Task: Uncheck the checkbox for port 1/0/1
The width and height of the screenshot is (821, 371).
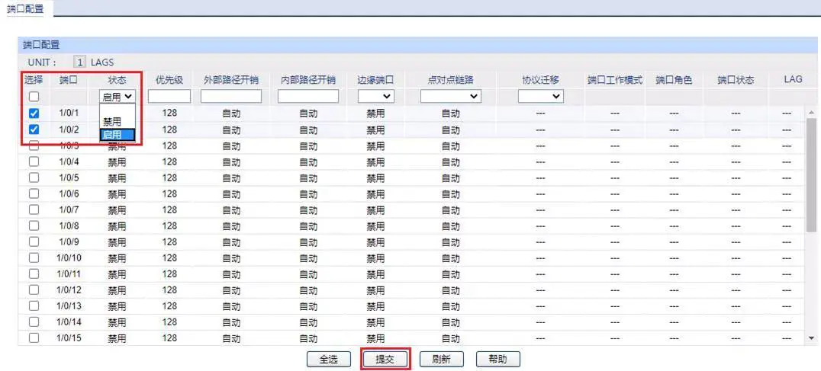Action: (x=34, y=114)
